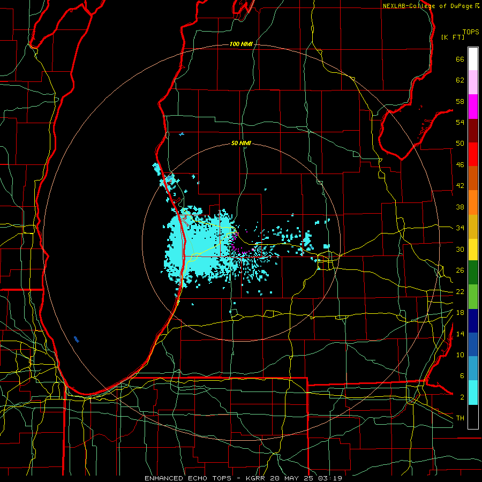Screen dimensions: 482x482
Task: Click the 10 legend value
Action: point(460,355)
